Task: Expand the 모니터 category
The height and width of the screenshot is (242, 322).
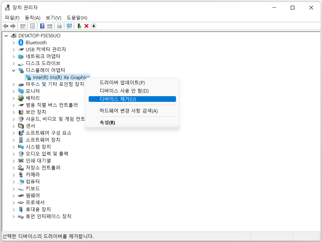Action: [x=13, y=91]
